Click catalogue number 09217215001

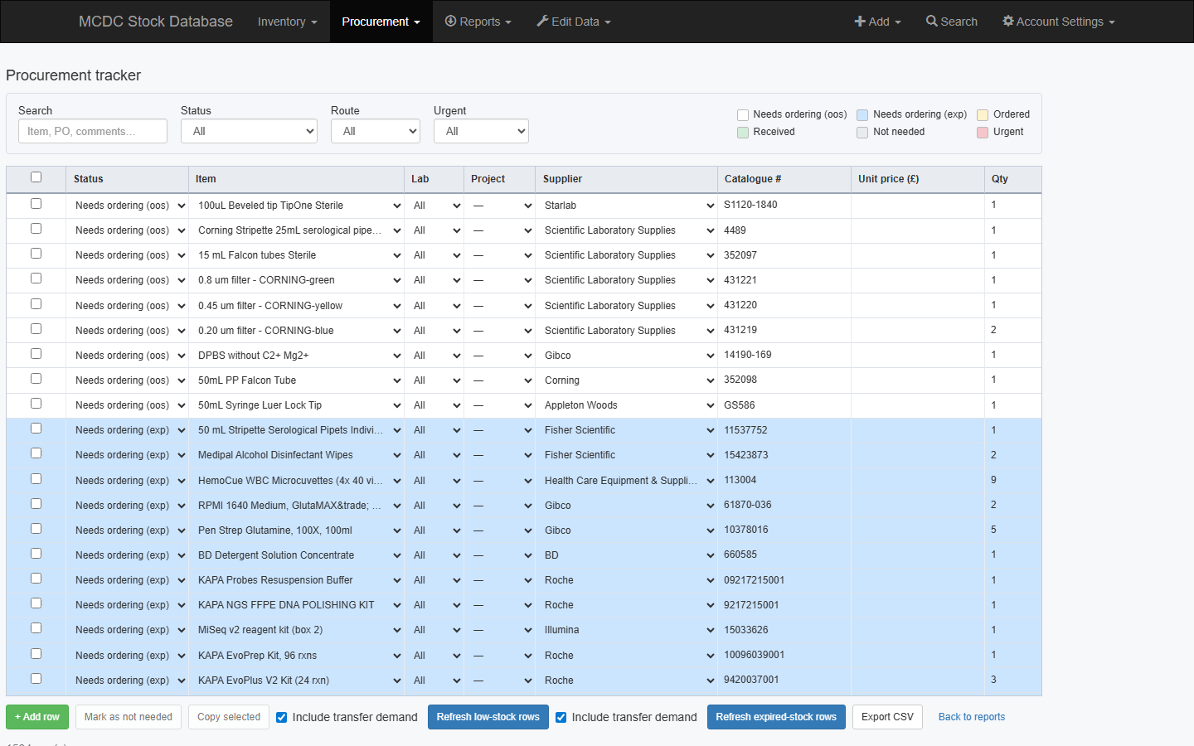tap(755, 580)
